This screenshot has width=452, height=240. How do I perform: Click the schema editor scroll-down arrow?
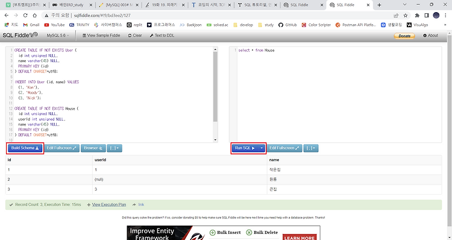(215, 140)
